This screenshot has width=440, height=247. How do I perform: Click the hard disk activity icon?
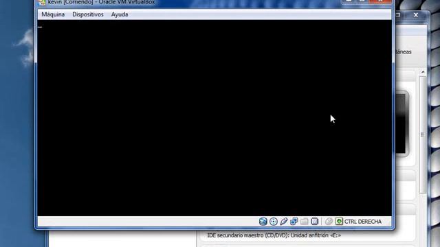tap(263, 222)
